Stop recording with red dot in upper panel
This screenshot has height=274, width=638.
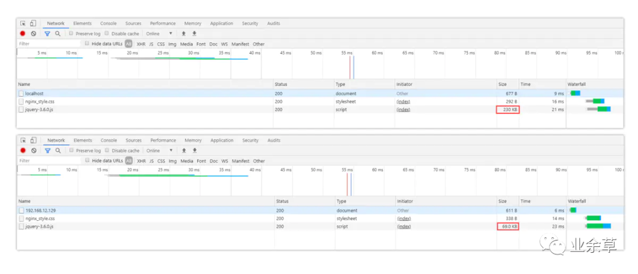[23, 34]
